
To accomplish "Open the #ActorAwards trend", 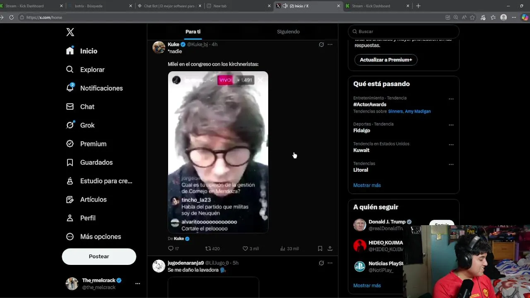I will pos(370,104).
